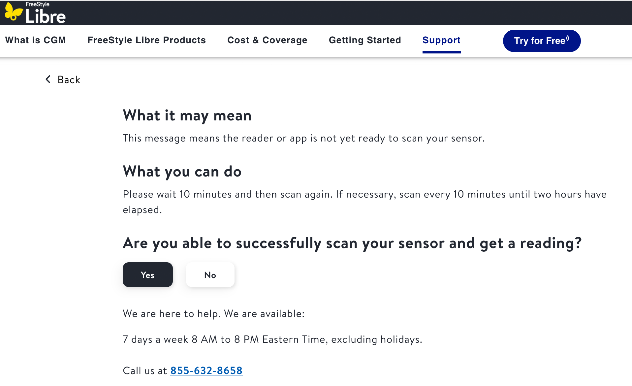Click the FreeStyle Libre wordmark in header

[x=46, y=14]
